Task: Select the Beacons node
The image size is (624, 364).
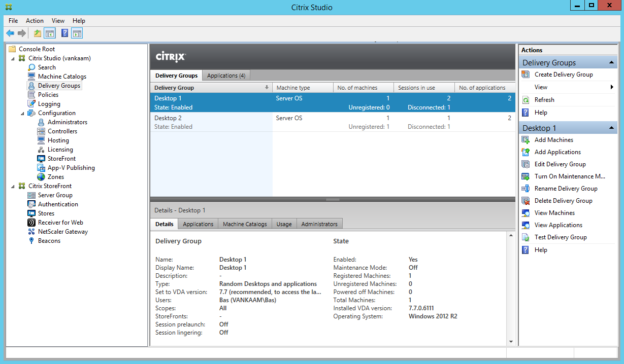Action: point(49,241)
